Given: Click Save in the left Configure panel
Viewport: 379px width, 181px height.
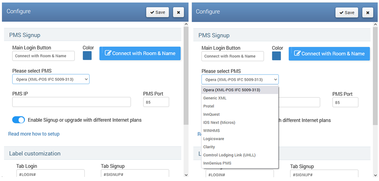Looking at the screenshot, I should 157,12.
